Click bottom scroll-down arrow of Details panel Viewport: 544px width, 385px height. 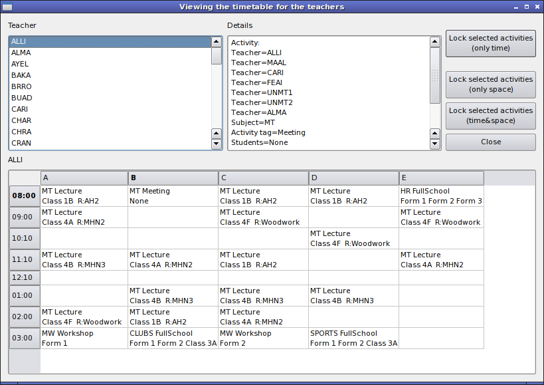[435, 144]
